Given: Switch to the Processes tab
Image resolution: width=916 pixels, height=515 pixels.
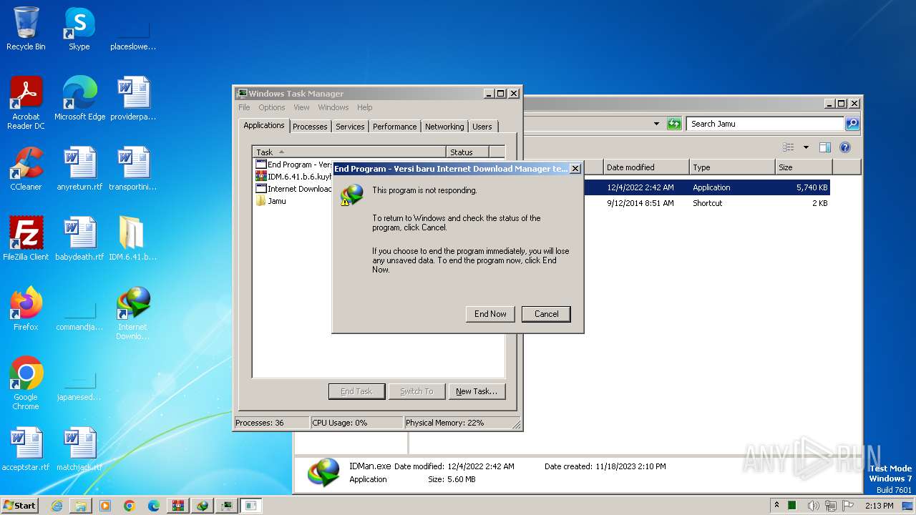Looking at the screenshot, I should pyautogui.click(x=310, y=127).
